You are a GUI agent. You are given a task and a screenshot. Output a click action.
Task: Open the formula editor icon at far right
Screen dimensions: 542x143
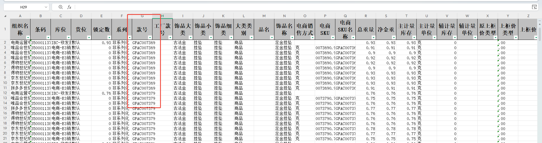pos(534,7)
